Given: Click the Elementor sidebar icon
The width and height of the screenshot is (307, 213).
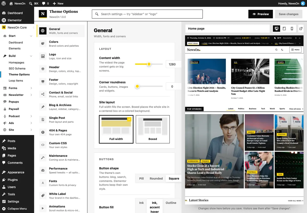Looking at the screenshot, I should [x=4, y=20].
